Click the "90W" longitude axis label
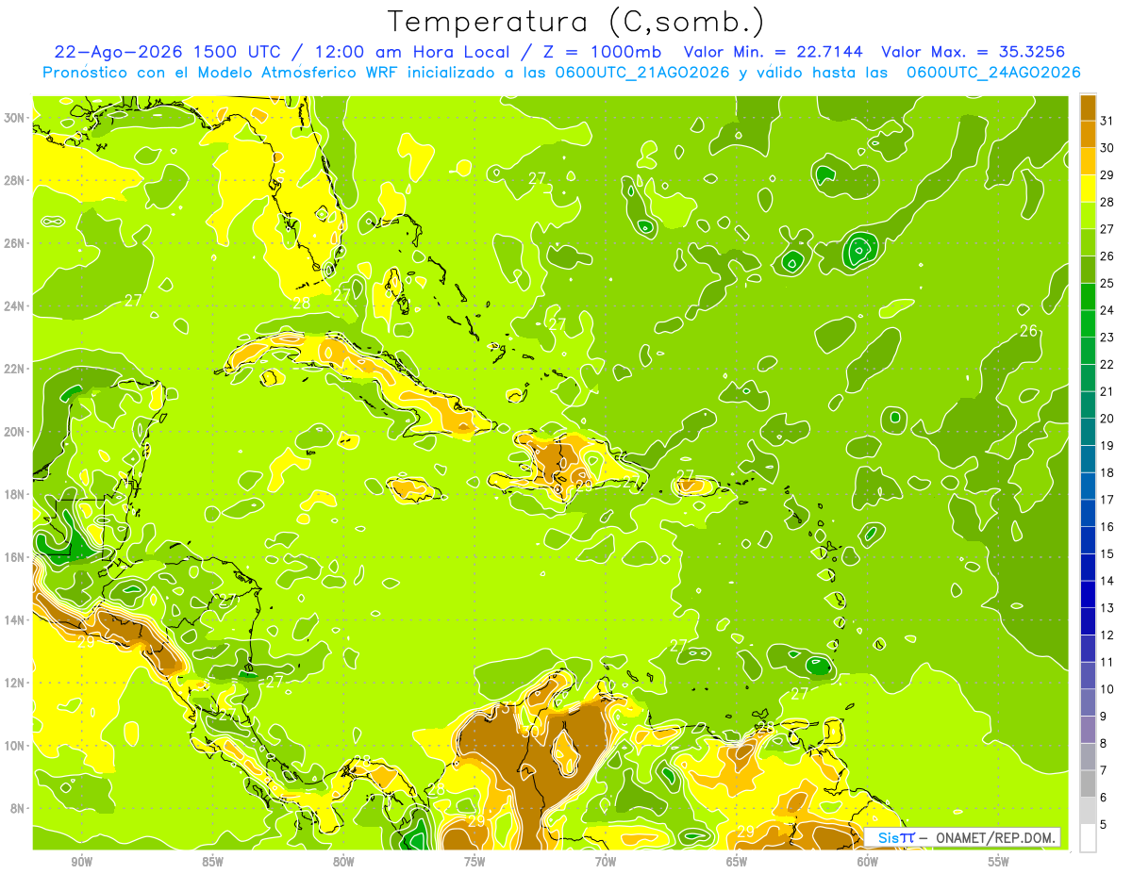This screenshot has height=874, width=1132. point(82,862)
